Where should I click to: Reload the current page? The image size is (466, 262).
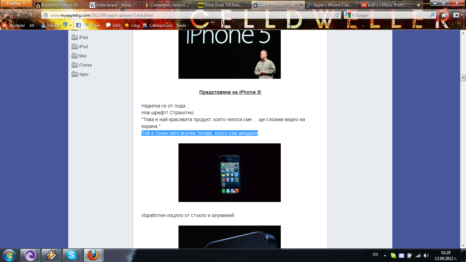point(337,15)
